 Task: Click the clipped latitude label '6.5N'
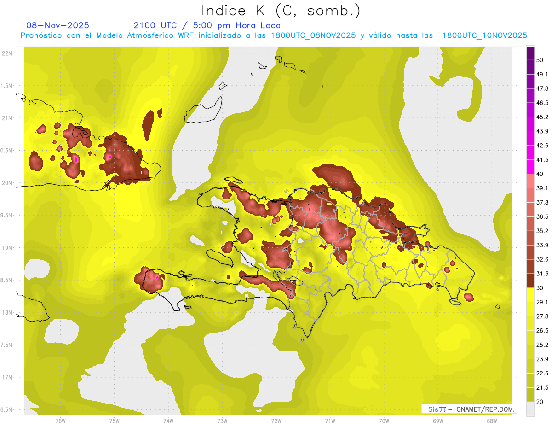click(6, 409)
